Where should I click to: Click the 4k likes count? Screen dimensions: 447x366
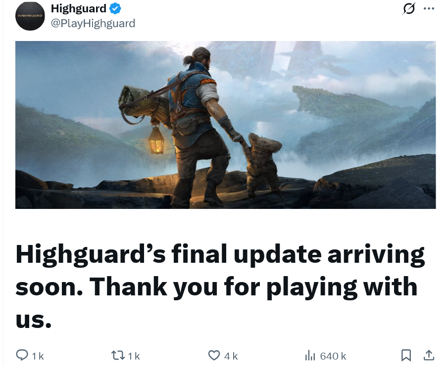[x=231, y=356]
